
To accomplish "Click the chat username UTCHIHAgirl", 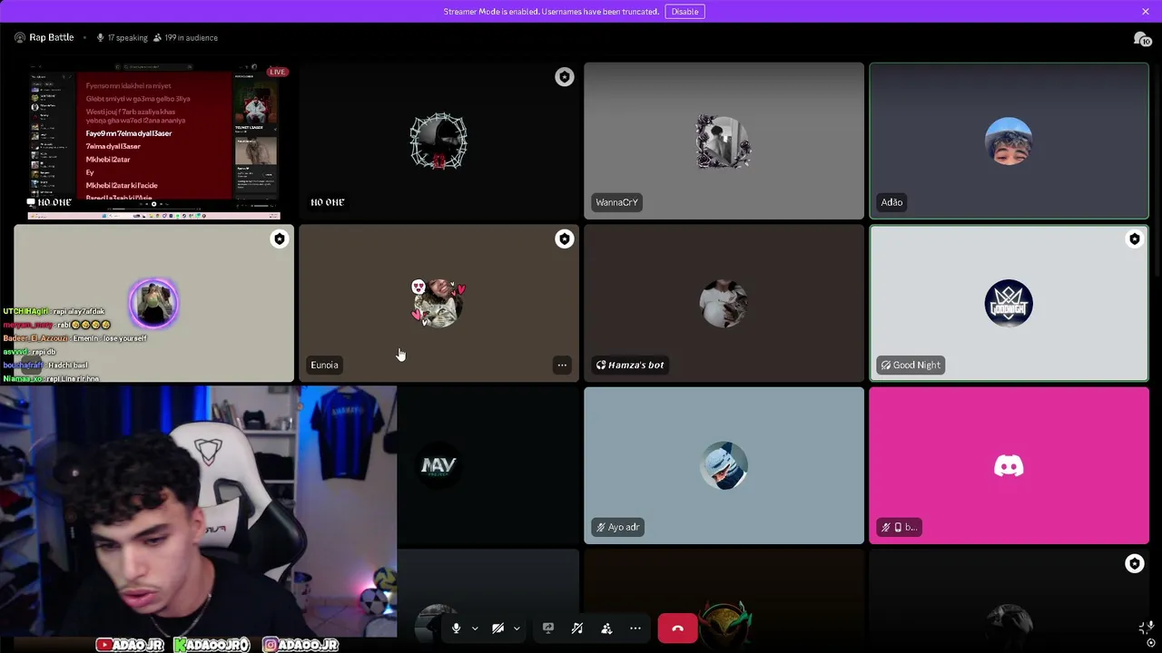I will pyautogui.click(x=25, y=311).
